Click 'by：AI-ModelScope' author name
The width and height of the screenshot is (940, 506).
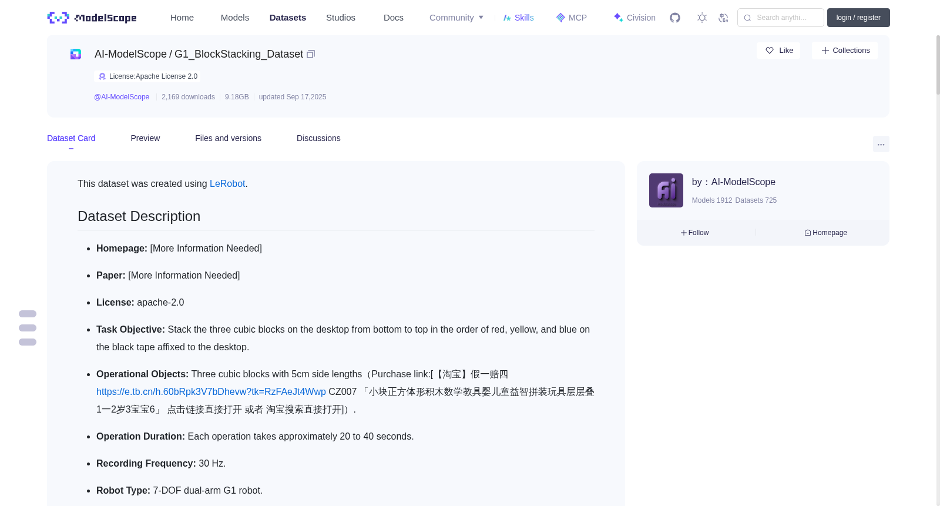point(734,182)
